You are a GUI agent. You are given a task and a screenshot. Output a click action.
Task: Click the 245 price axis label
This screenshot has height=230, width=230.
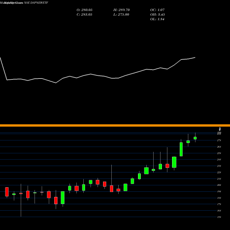click(x=219, y=160)
